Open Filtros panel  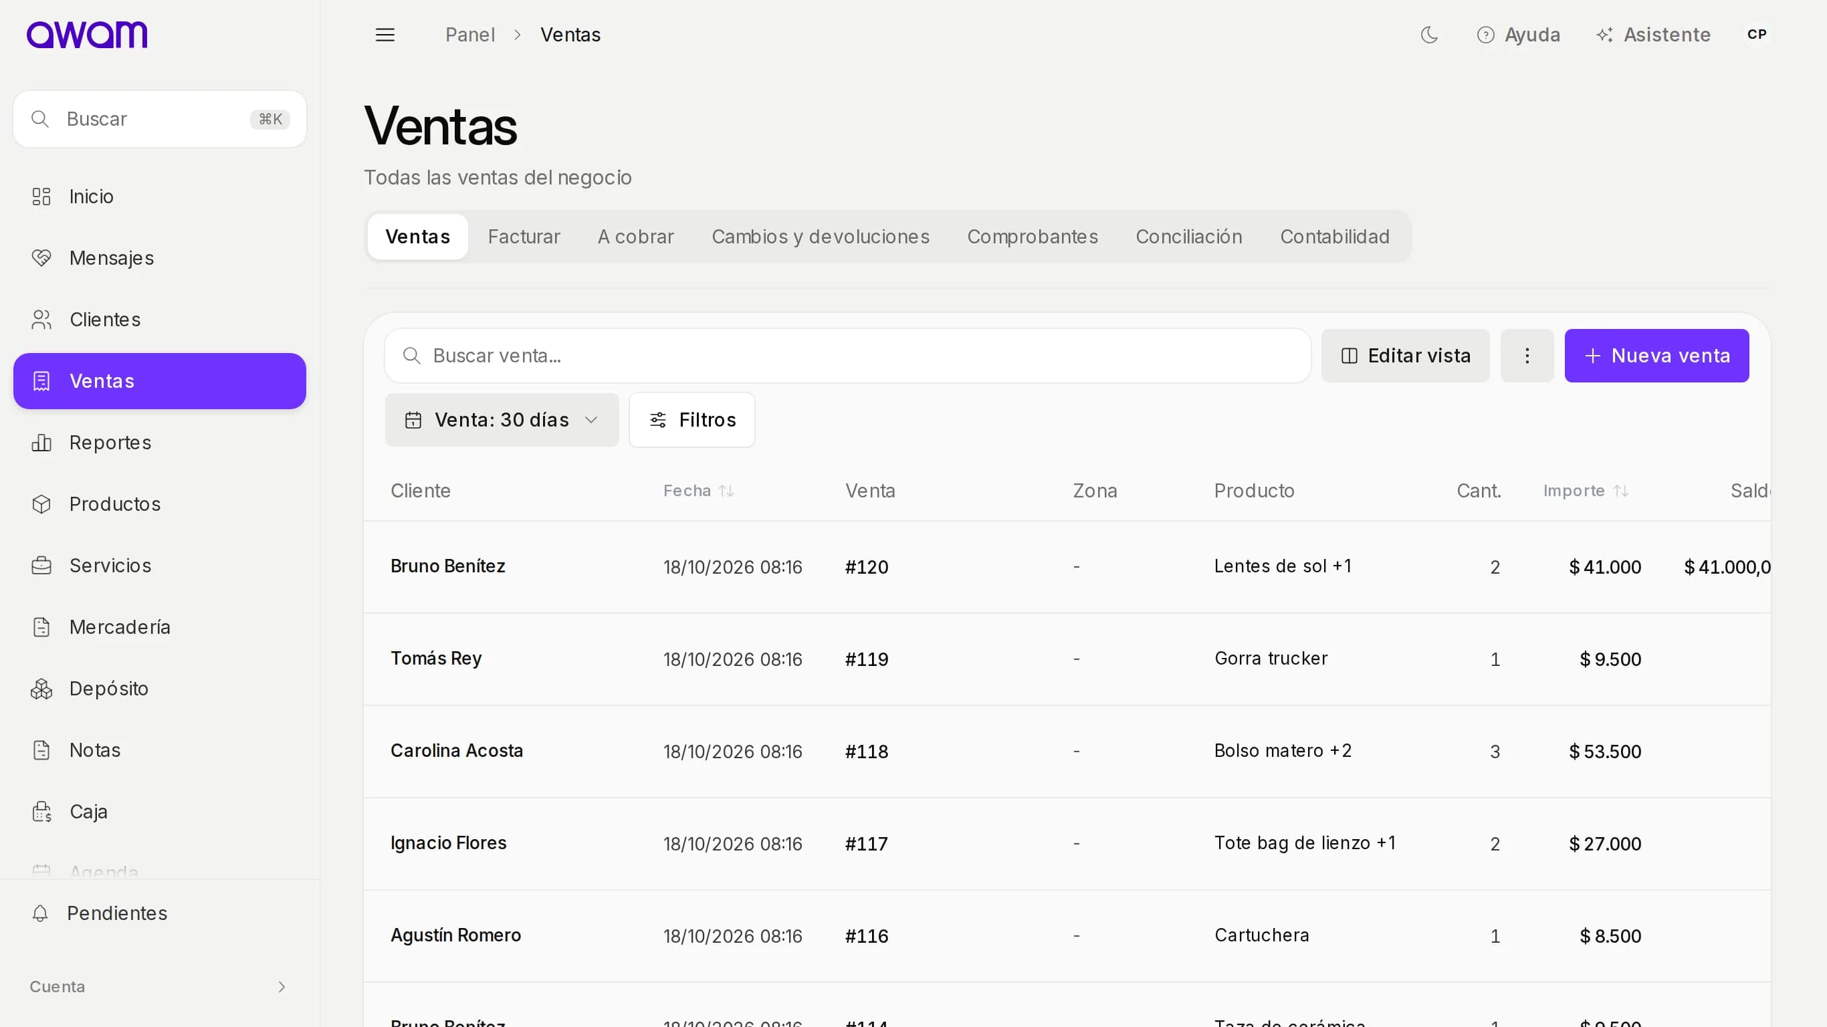click(691, 421)
